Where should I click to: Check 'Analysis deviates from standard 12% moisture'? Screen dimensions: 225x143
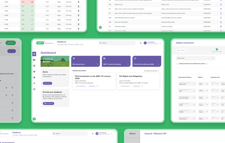[x=177, y=64]
